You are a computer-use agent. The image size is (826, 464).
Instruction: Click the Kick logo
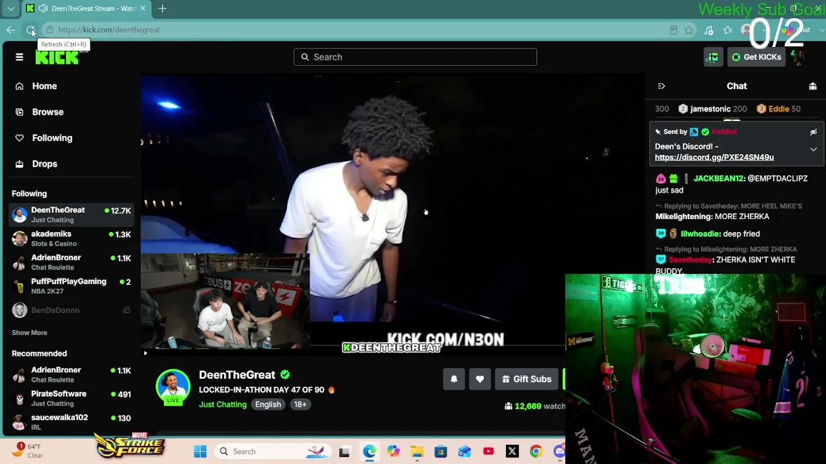pyautogui.click(x=57, y=57)
